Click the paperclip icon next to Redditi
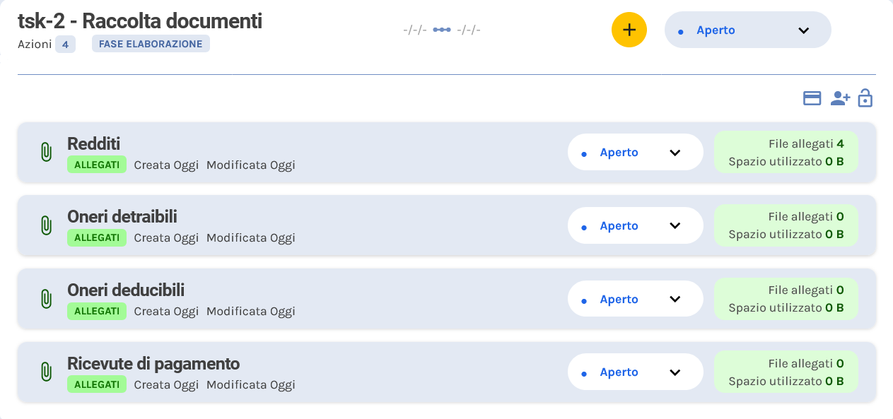 pos(47,151)
